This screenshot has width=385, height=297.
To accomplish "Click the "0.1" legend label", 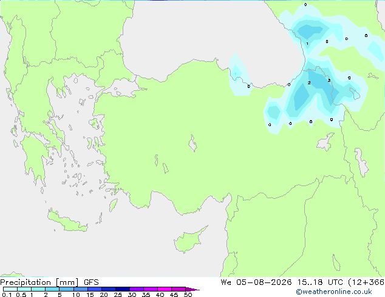I will point(7,295).
